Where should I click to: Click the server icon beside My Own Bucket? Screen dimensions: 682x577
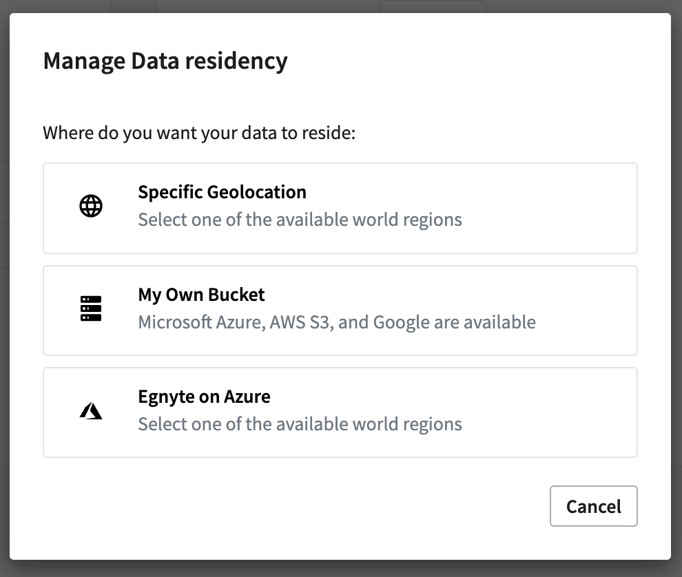click(x=91, y=307)
